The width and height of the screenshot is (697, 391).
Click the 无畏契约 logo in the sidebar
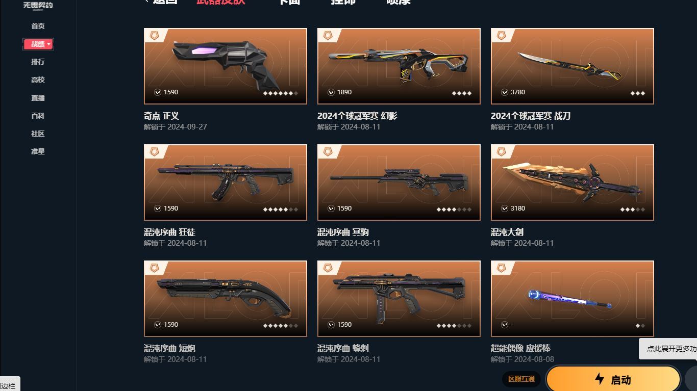tap(38, 5)
